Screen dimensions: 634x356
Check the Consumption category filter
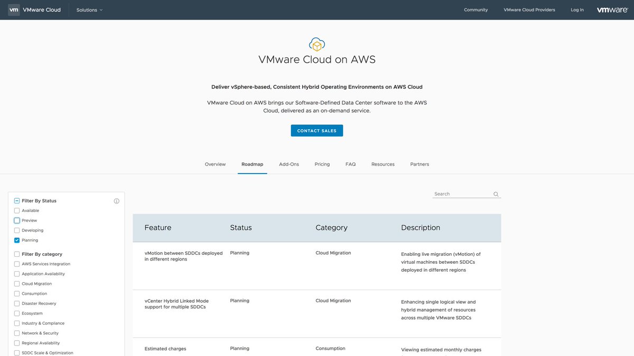17,294
